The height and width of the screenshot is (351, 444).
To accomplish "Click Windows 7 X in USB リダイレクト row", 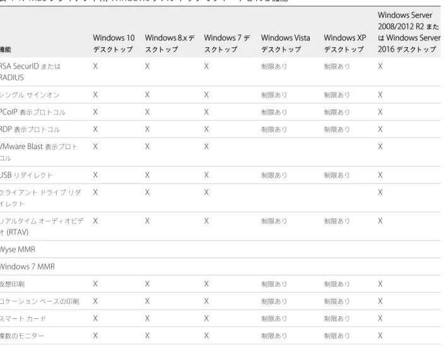I will coord(206,175).
